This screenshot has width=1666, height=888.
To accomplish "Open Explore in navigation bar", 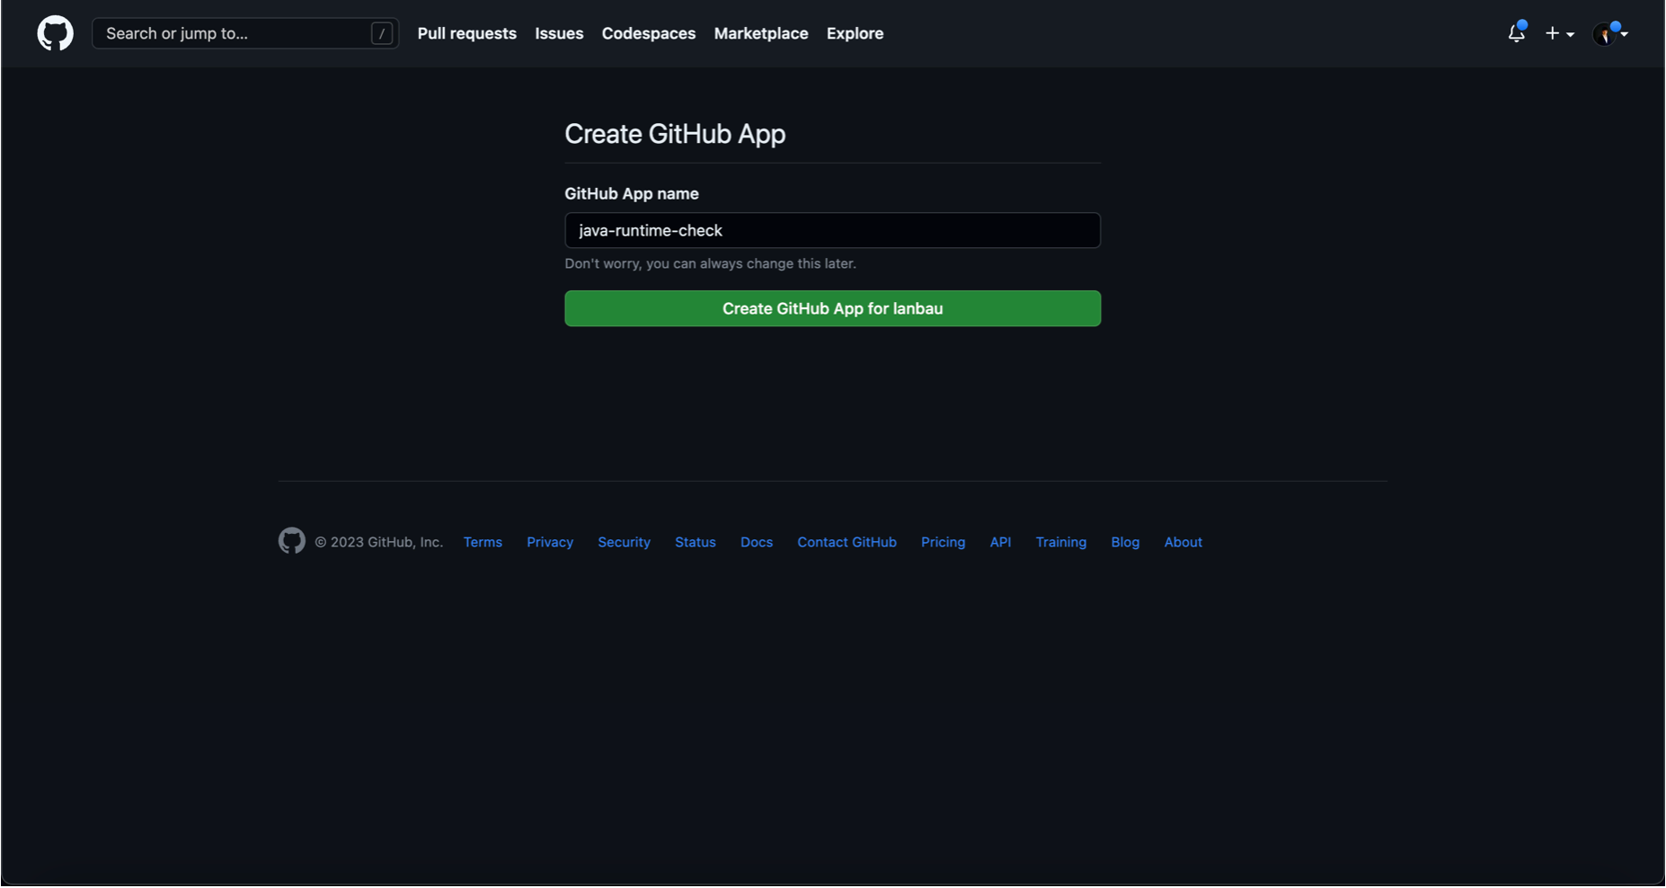I will click(x=855, y=33).
